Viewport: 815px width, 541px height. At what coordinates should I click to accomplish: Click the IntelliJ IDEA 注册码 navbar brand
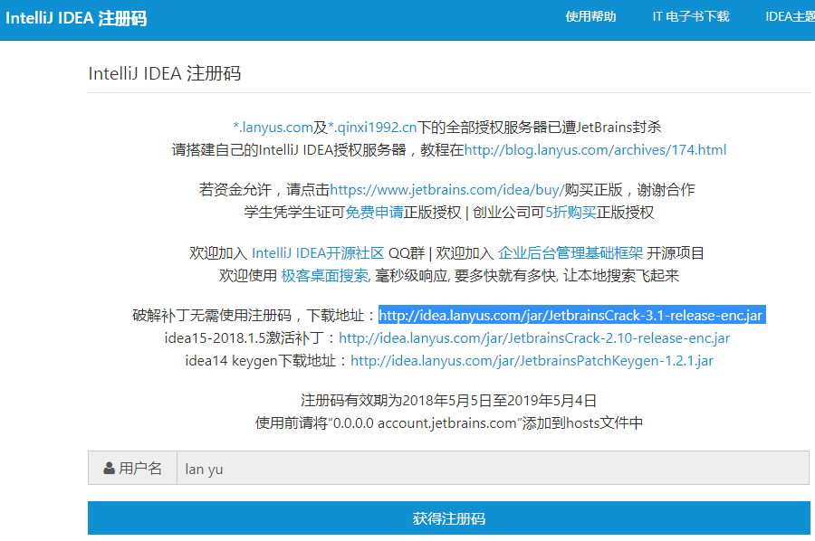coord(76,18)
